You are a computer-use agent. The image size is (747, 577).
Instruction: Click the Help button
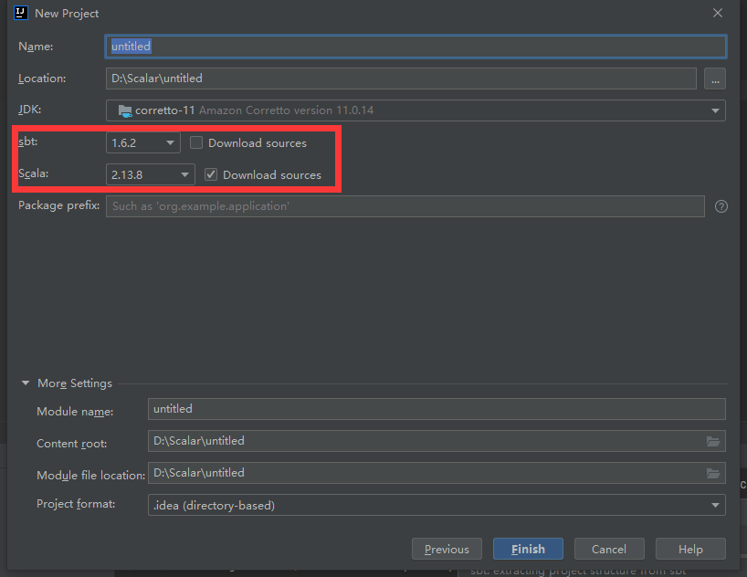tap(690, 549)
